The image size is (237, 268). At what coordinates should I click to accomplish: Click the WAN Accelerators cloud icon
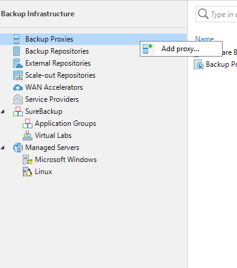point(18,87)
